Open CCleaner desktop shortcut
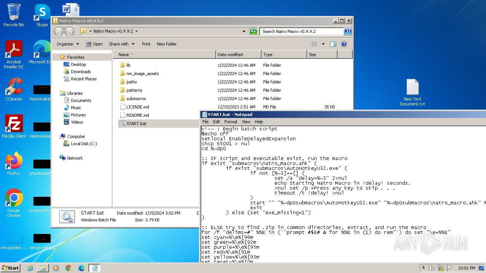This screenshot has height=273, width=486. click(14, 89)
